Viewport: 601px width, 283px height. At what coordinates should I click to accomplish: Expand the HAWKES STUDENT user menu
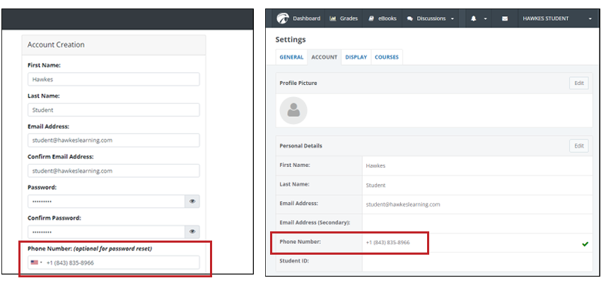click(556, 18)
